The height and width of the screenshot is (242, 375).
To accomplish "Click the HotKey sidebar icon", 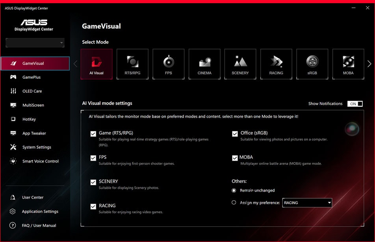I will coord(13,119).
